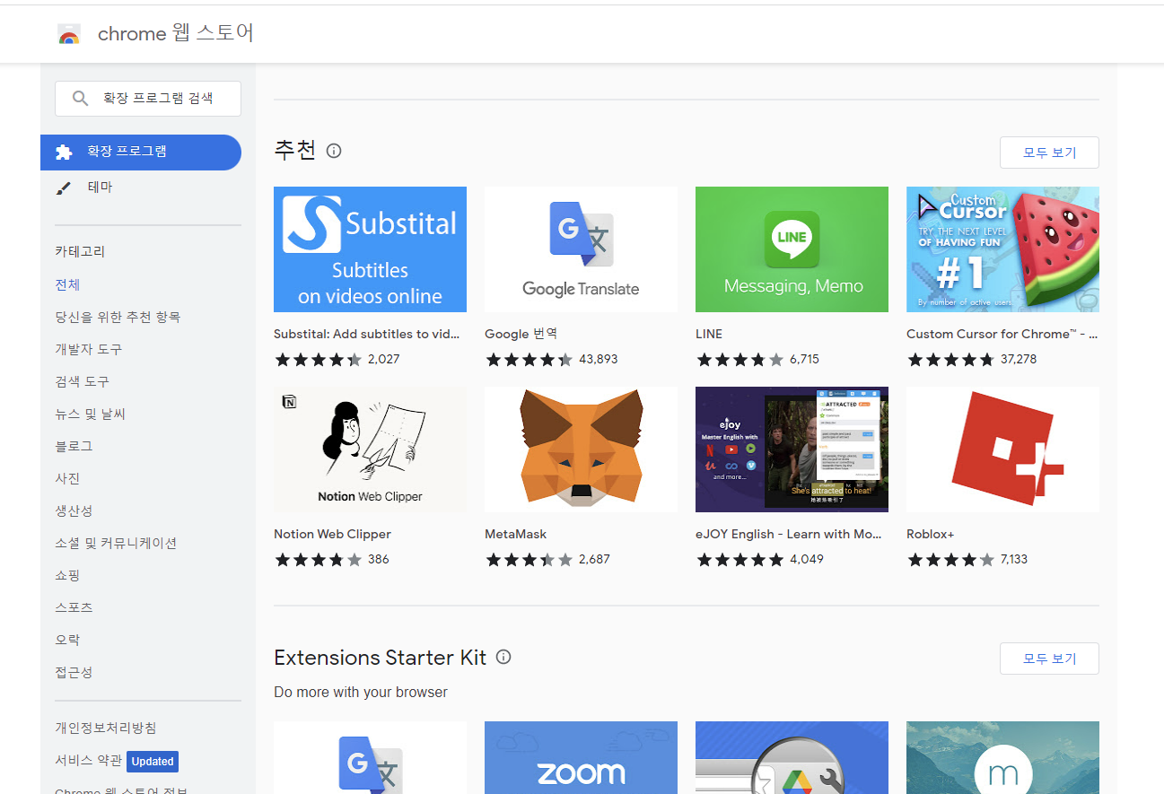Click the MetaMask title text
Image resolution: width=1164 pixels, height=794 pixels.
tap(516, 534)
